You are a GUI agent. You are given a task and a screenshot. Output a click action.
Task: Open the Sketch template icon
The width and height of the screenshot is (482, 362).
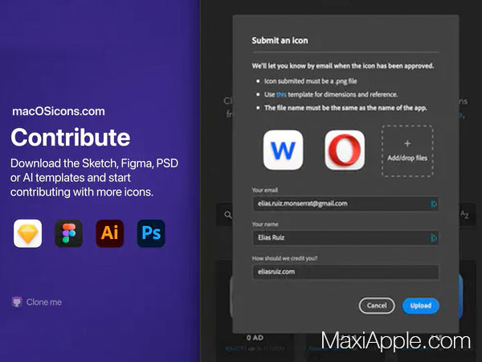pyautogui.click(x=27, y=233)
